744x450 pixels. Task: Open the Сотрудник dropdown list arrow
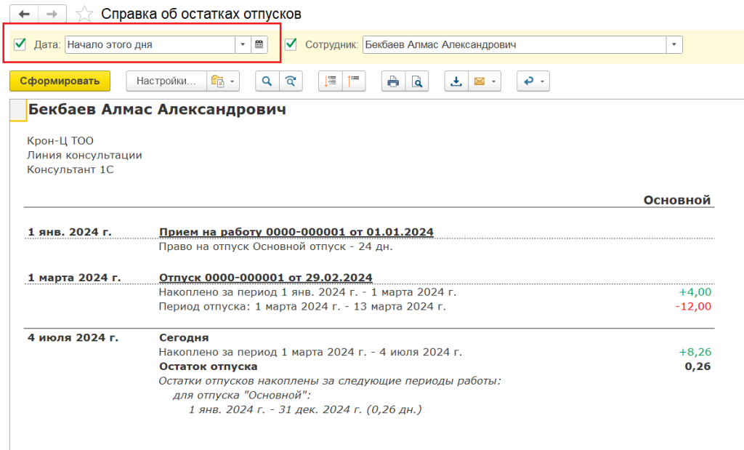tap(675, 44)
